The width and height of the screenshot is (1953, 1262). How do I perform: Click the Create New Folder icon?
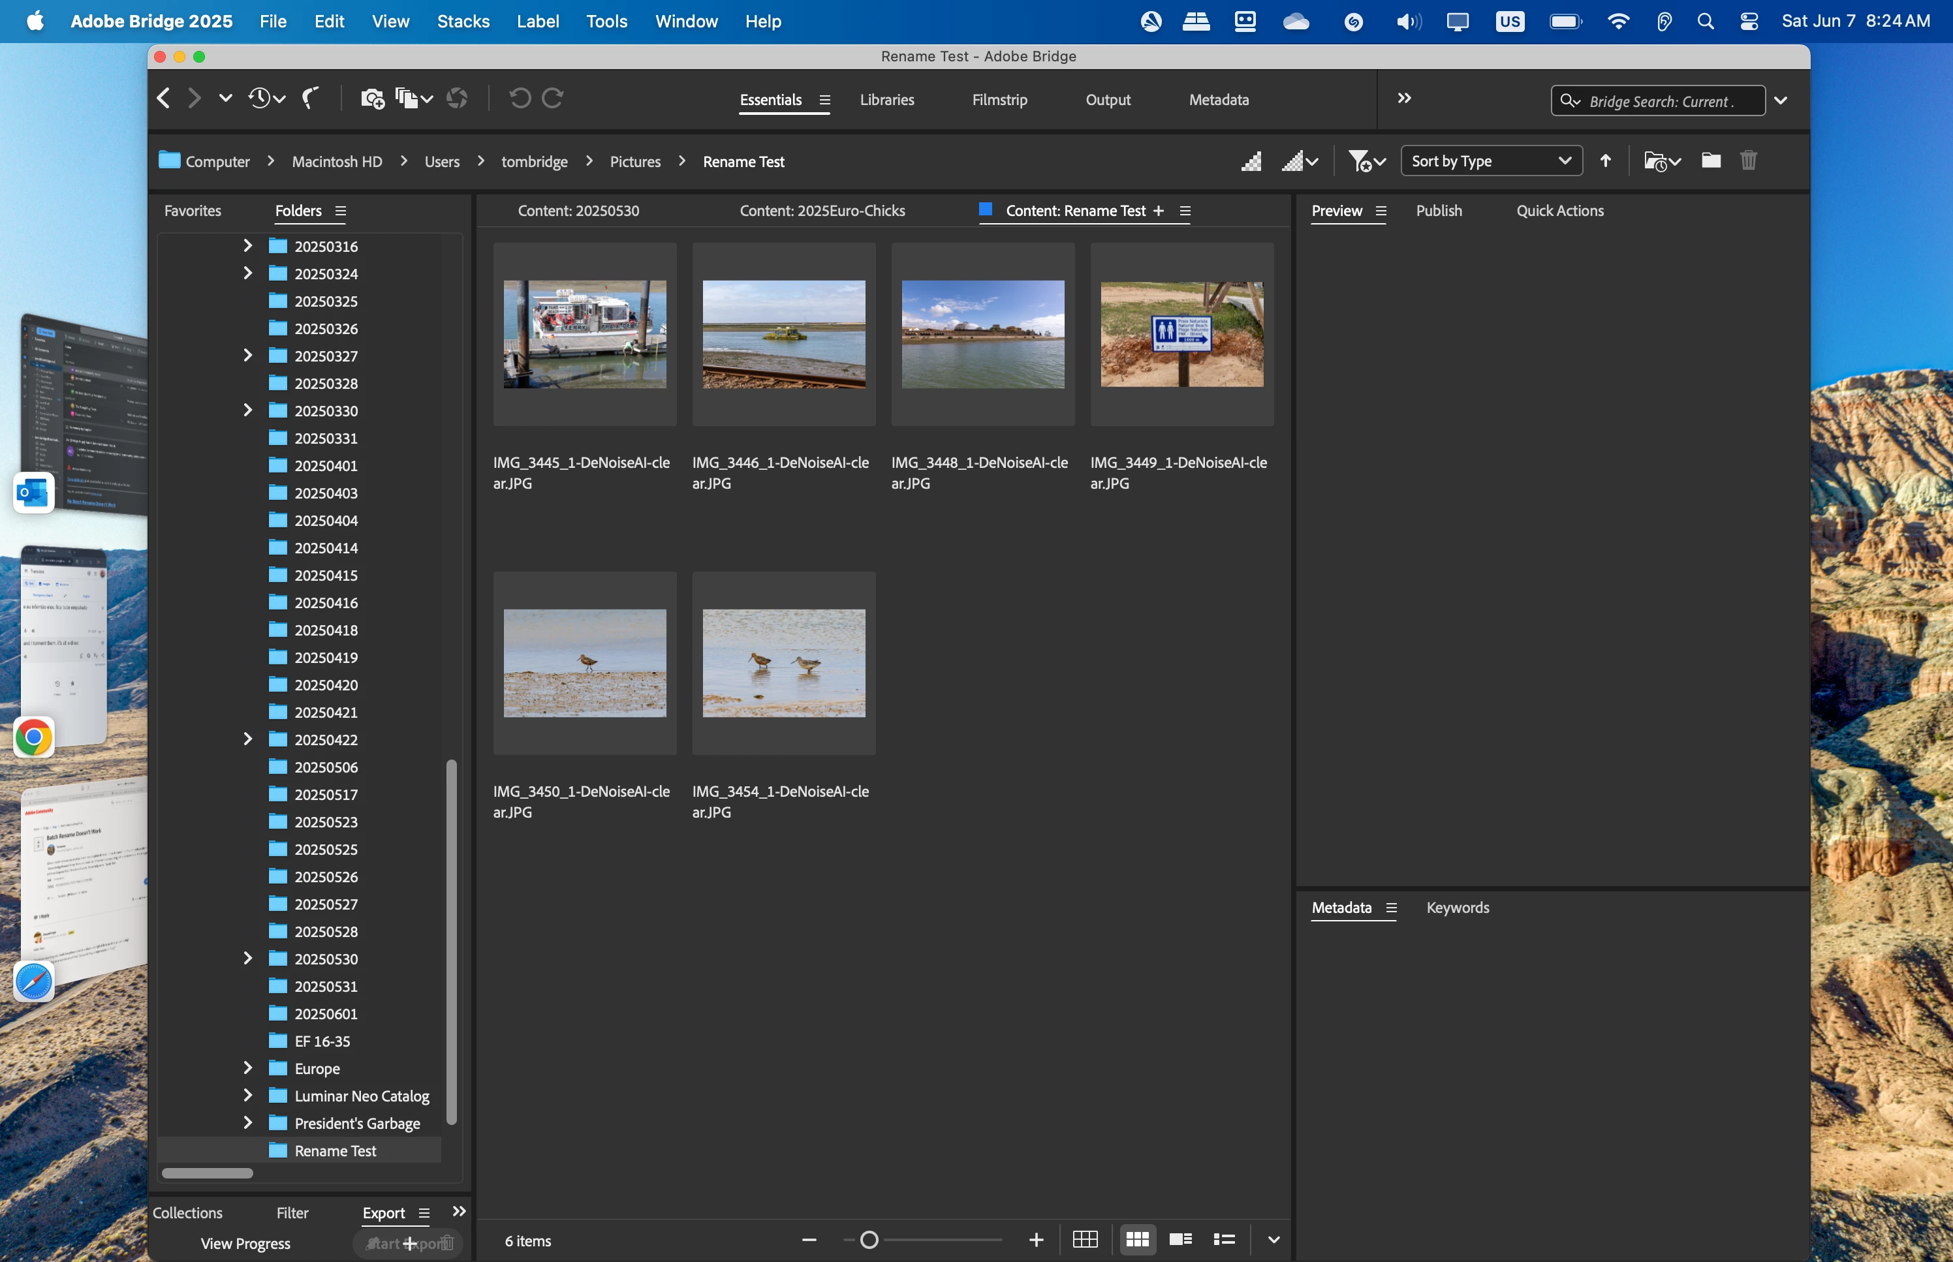click(x=1710, y=161)
